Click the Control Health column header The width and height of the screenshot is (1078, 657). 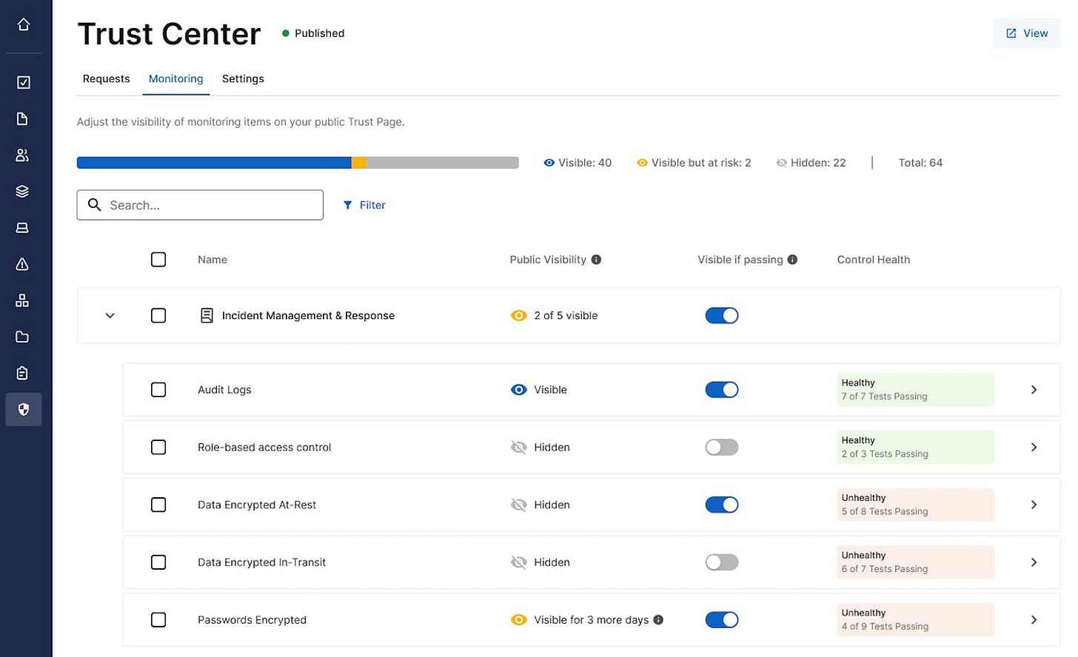(874, 260)
